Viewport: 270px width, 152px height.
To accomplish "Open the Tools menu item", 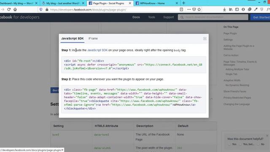I will (151, 17).
